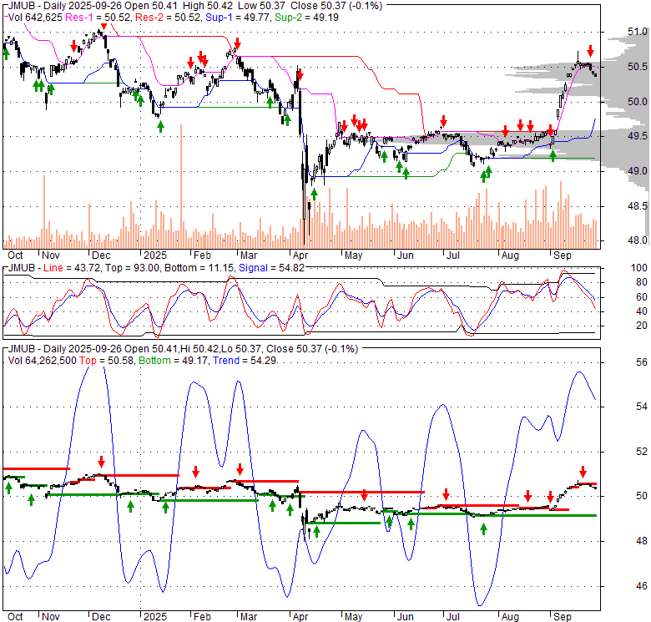
Task: Click the green arrow under the July low in the bottom trend chart
Action: pyautogui.click(x=483, y=529)
